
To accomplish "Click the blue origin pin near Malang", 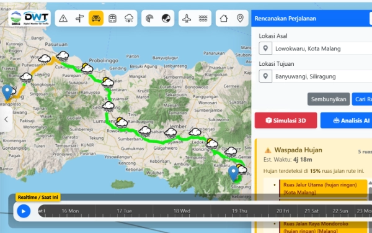I will pos(7,93).
